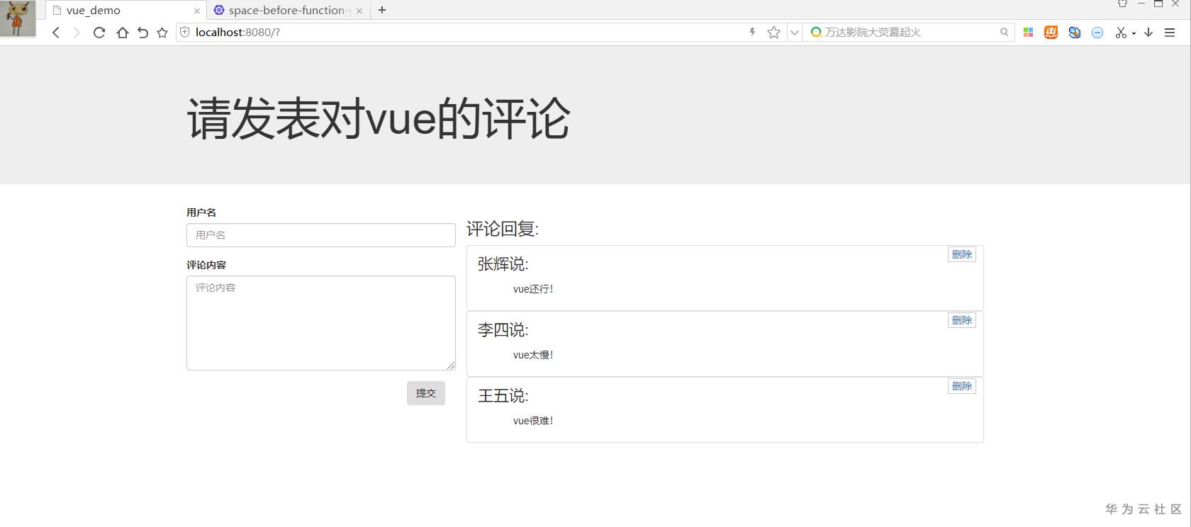1191x527 pixels.
Task: Reload the current page
Action: click(99, 33)
